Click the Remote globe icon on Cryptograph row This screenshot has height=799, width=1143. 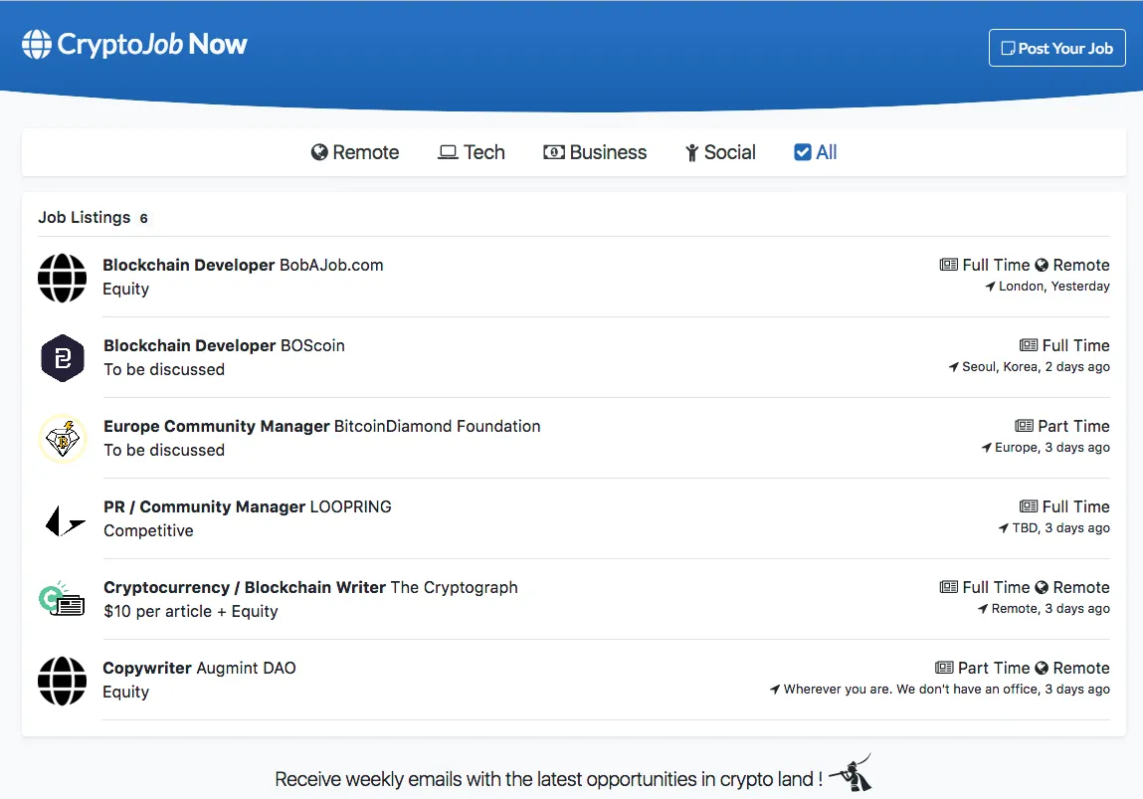click(1042, 587)
